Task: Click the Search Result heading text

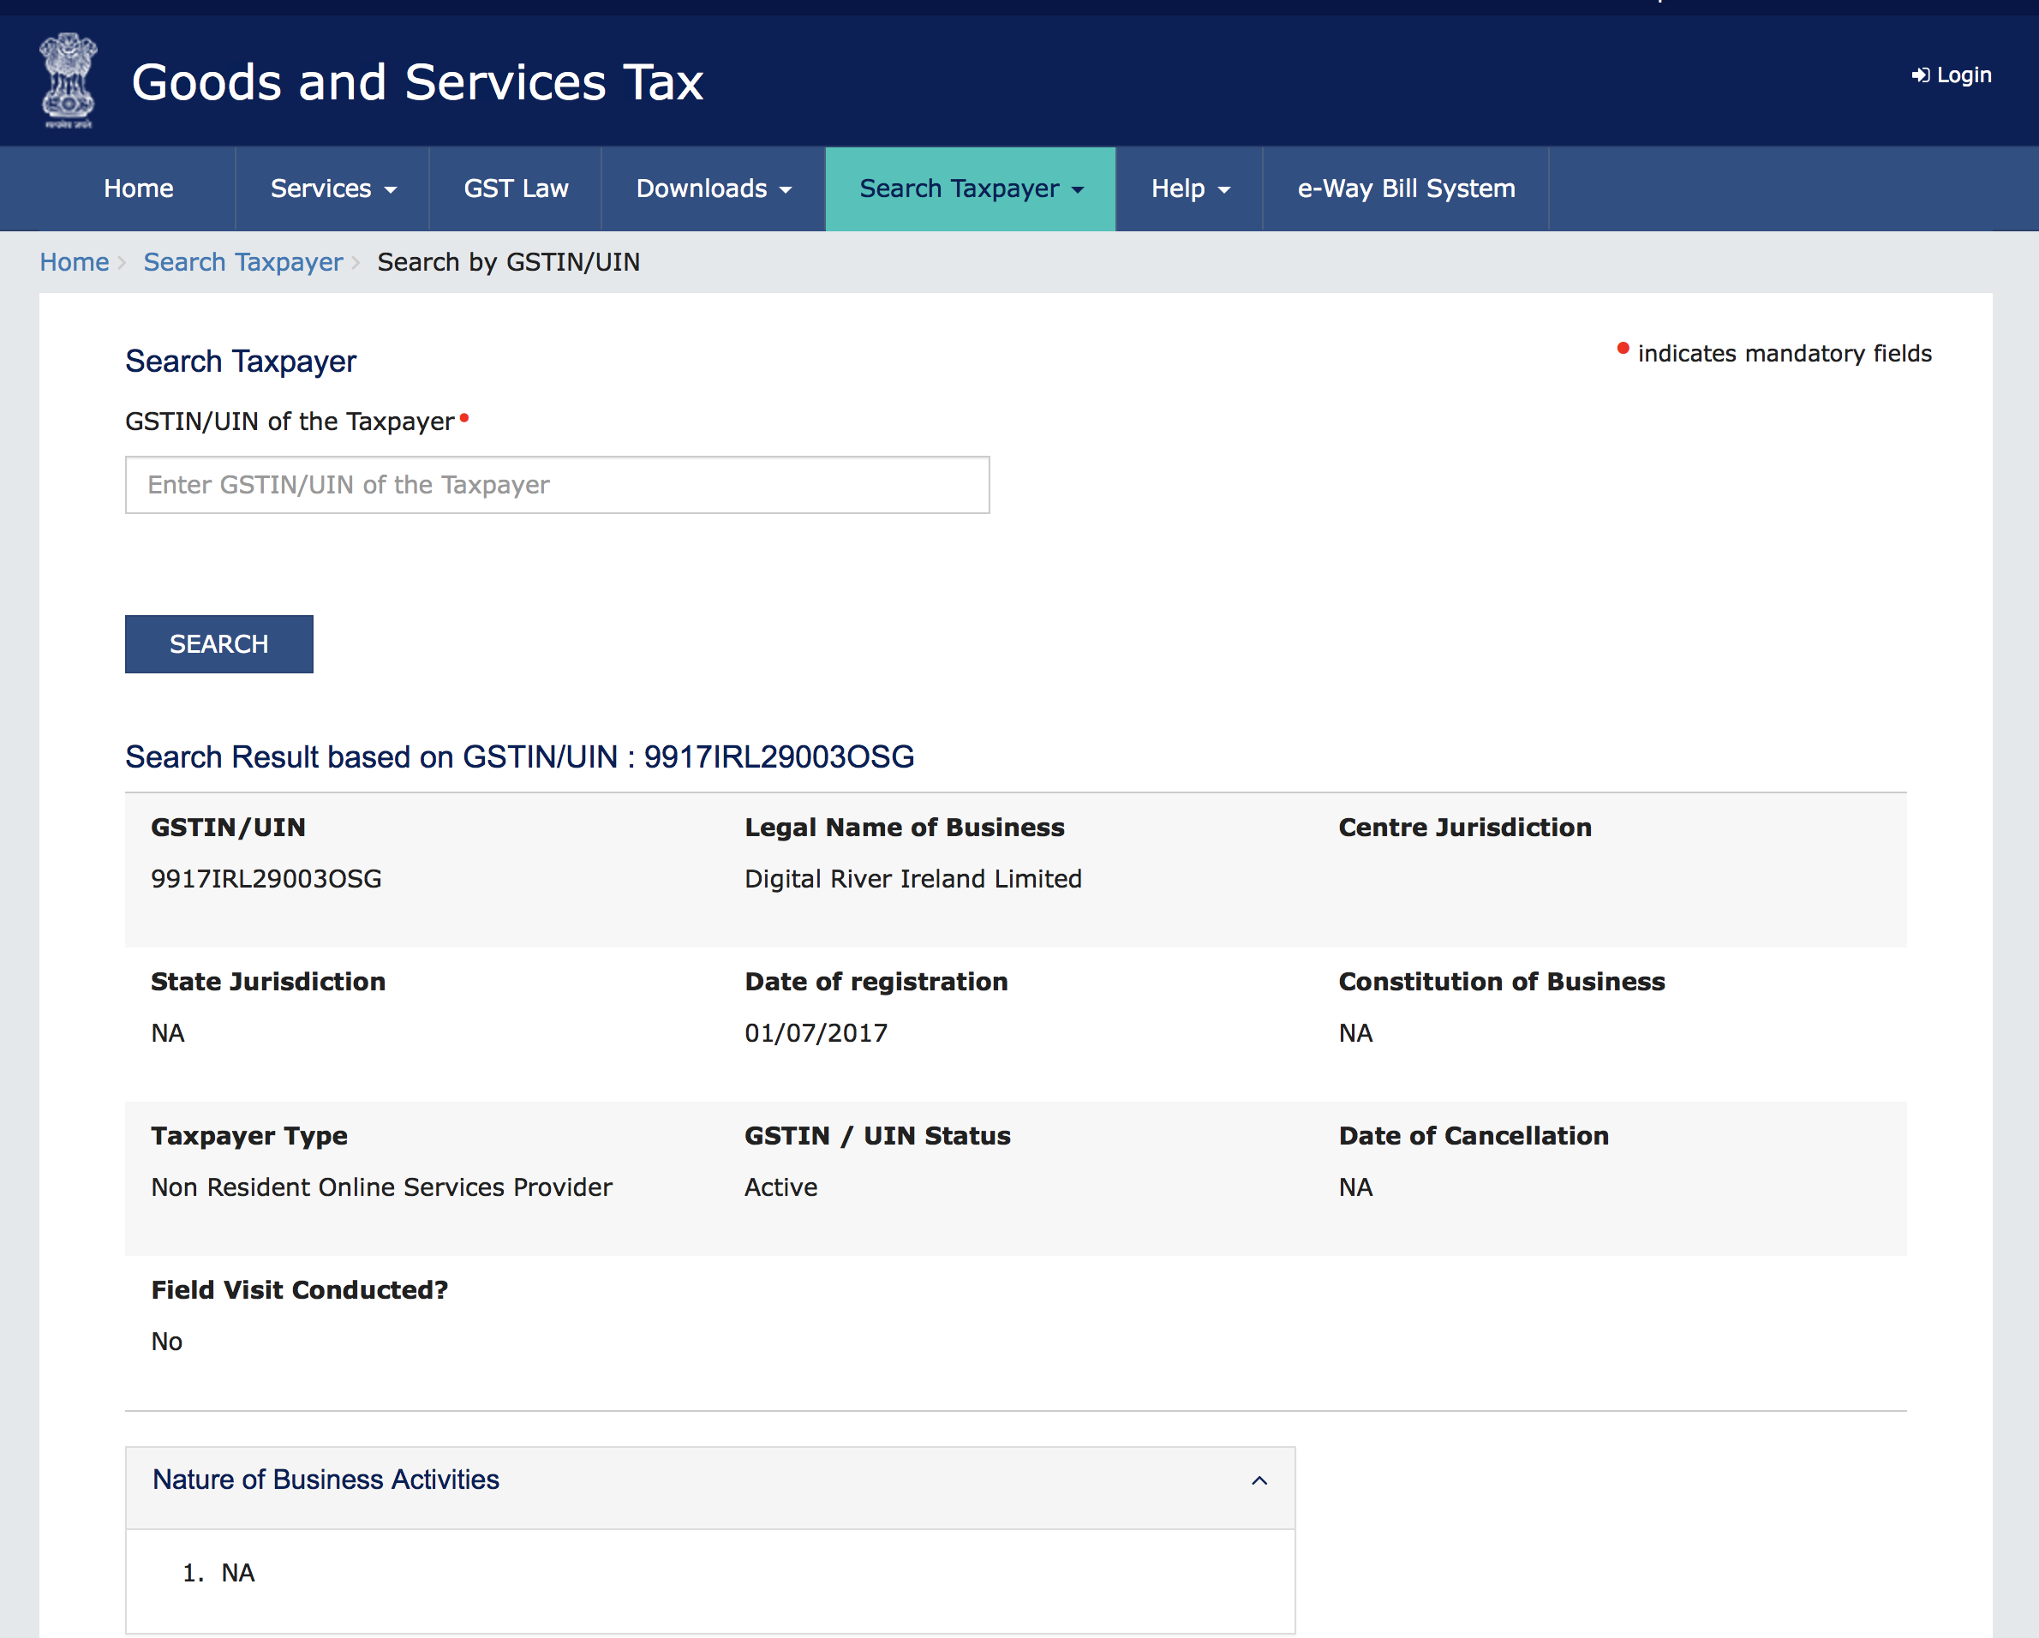Action: 520,756
